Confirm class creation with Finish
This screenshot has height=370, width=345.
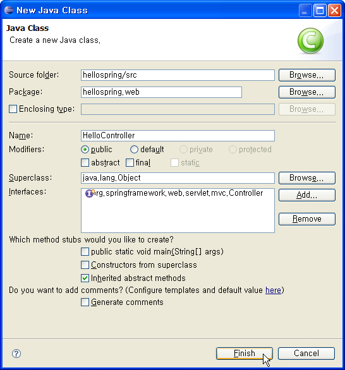pyautogui.click(x=245, y=354)
